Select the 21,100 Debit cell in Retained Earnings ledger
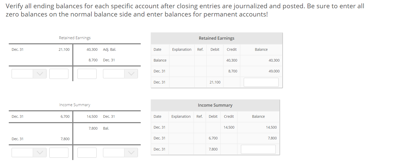Screen dimensions: 409x168 (x=215, y=82)
